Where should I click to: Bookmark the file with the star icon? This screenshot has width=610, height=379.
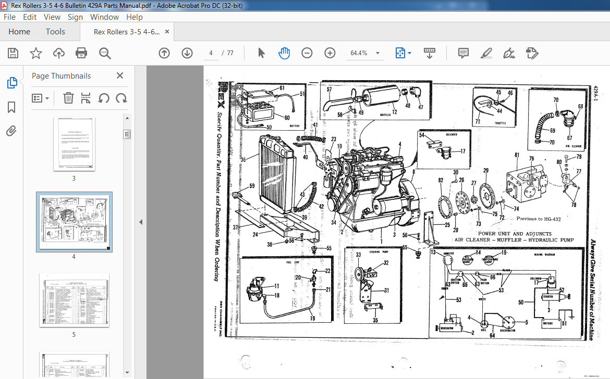pos(36,53)
